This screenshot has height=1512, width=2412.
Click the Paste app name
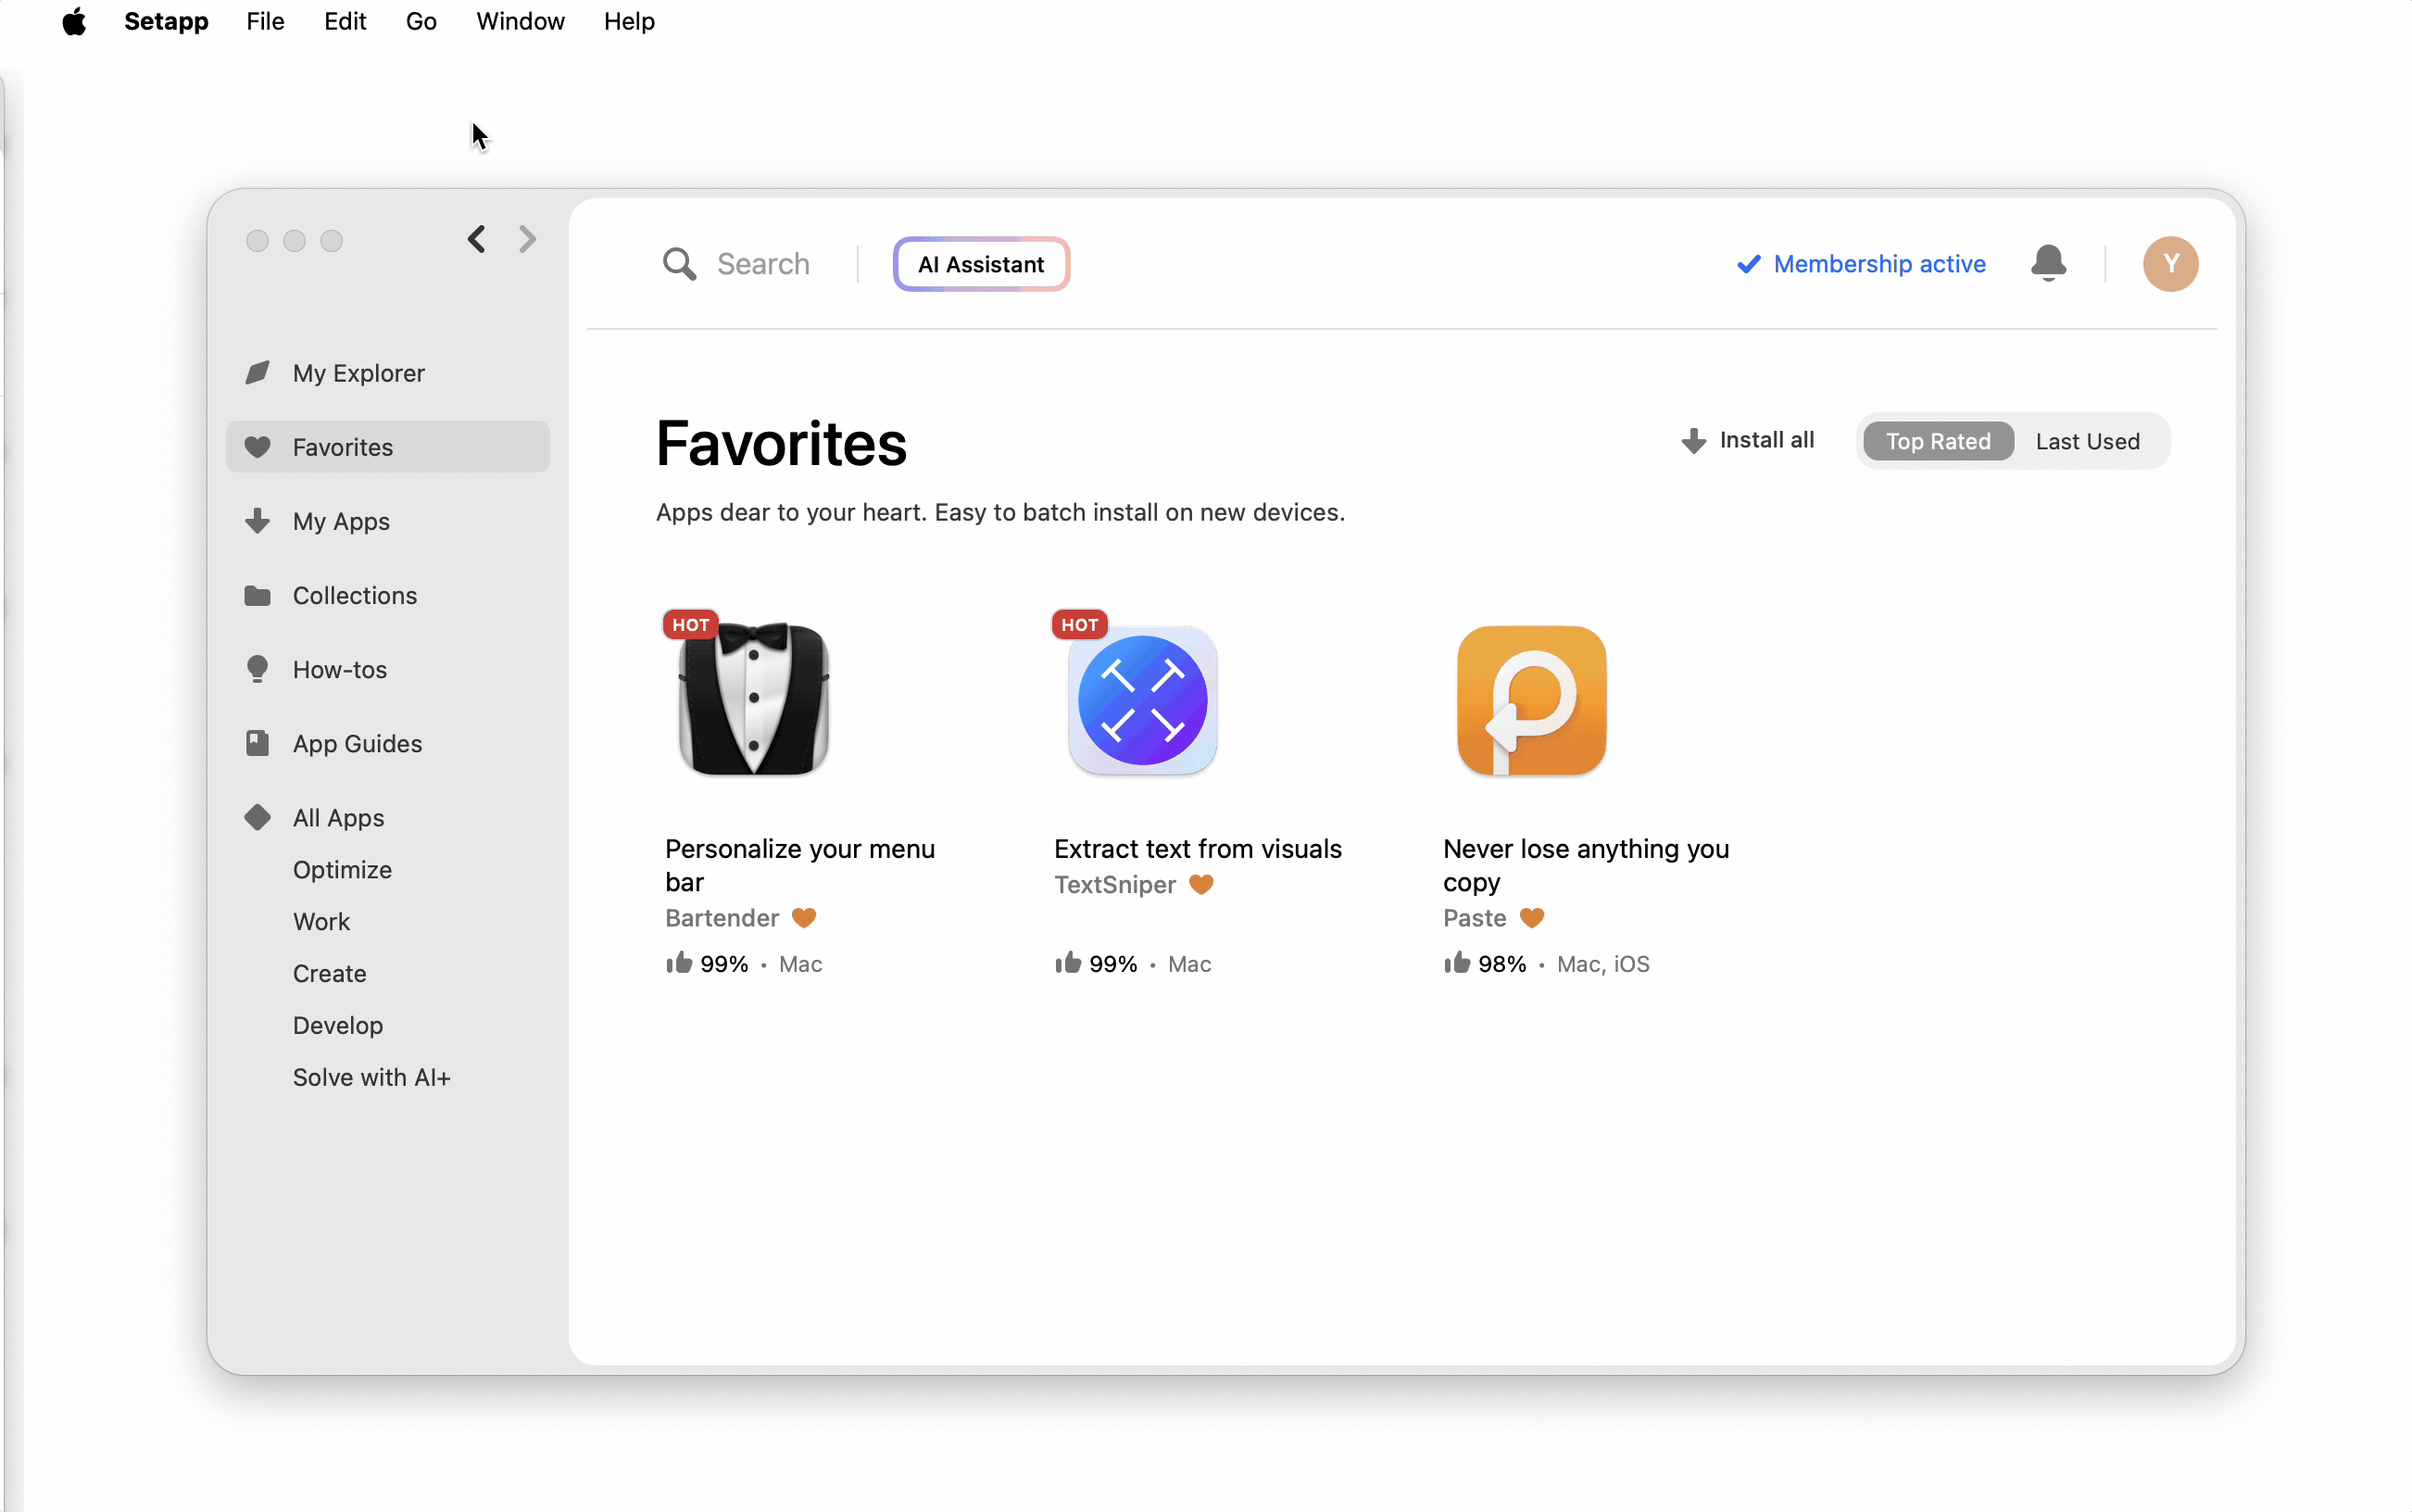pyautogui.click(x=1475, y=917)
